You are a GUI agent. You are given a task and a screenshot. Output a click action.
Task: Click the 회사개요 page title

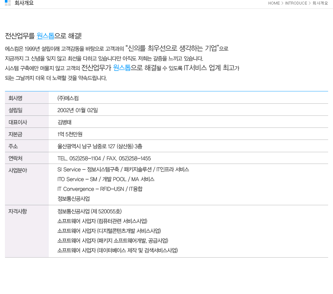pos(24,3)
